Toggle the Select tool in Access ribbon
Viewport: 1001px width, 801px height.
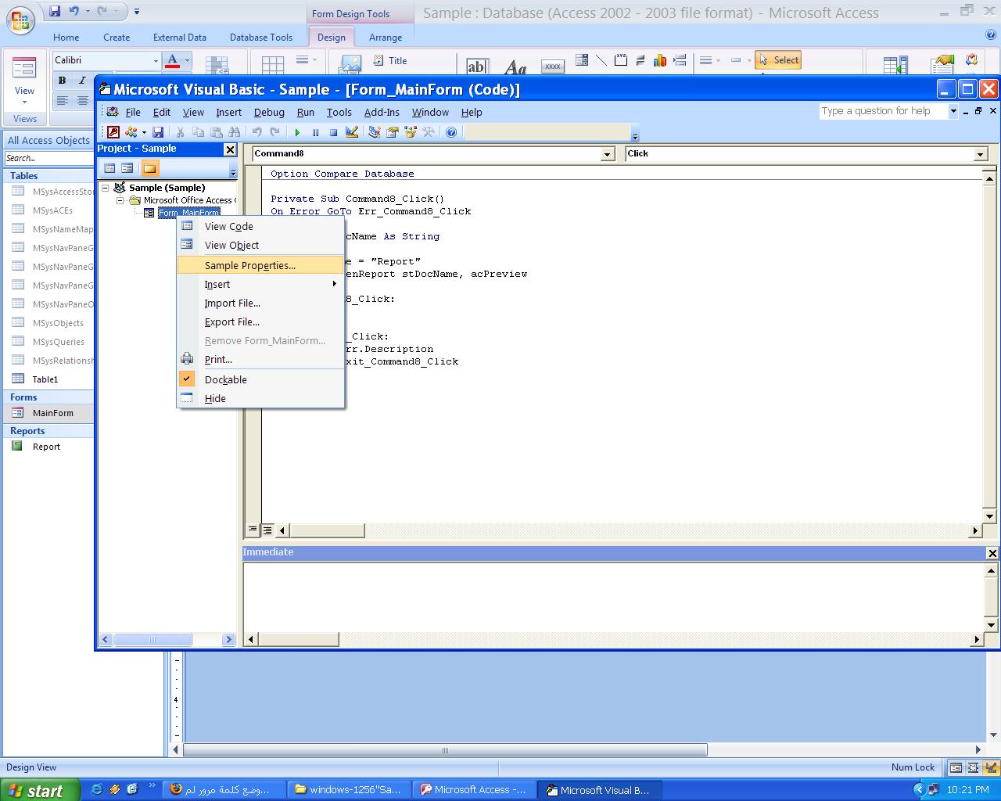[778, 60]
